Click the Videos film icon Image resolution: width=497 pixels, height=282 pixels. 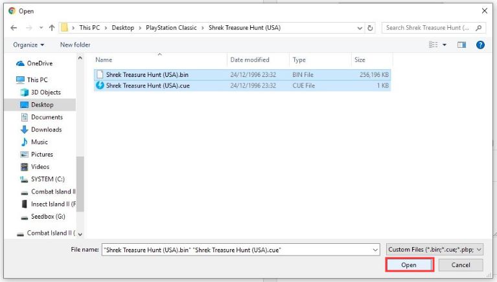pyautogui.click(x=24, y=167)
